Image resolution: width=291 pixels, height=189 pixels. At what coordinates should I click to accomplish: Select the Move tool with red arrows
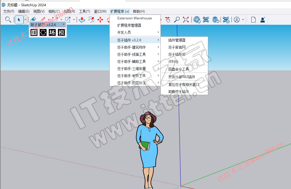tap(100, 20)
